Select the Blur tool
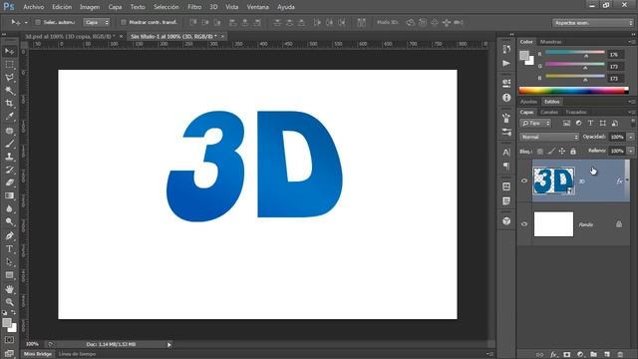 coord(9,208)
